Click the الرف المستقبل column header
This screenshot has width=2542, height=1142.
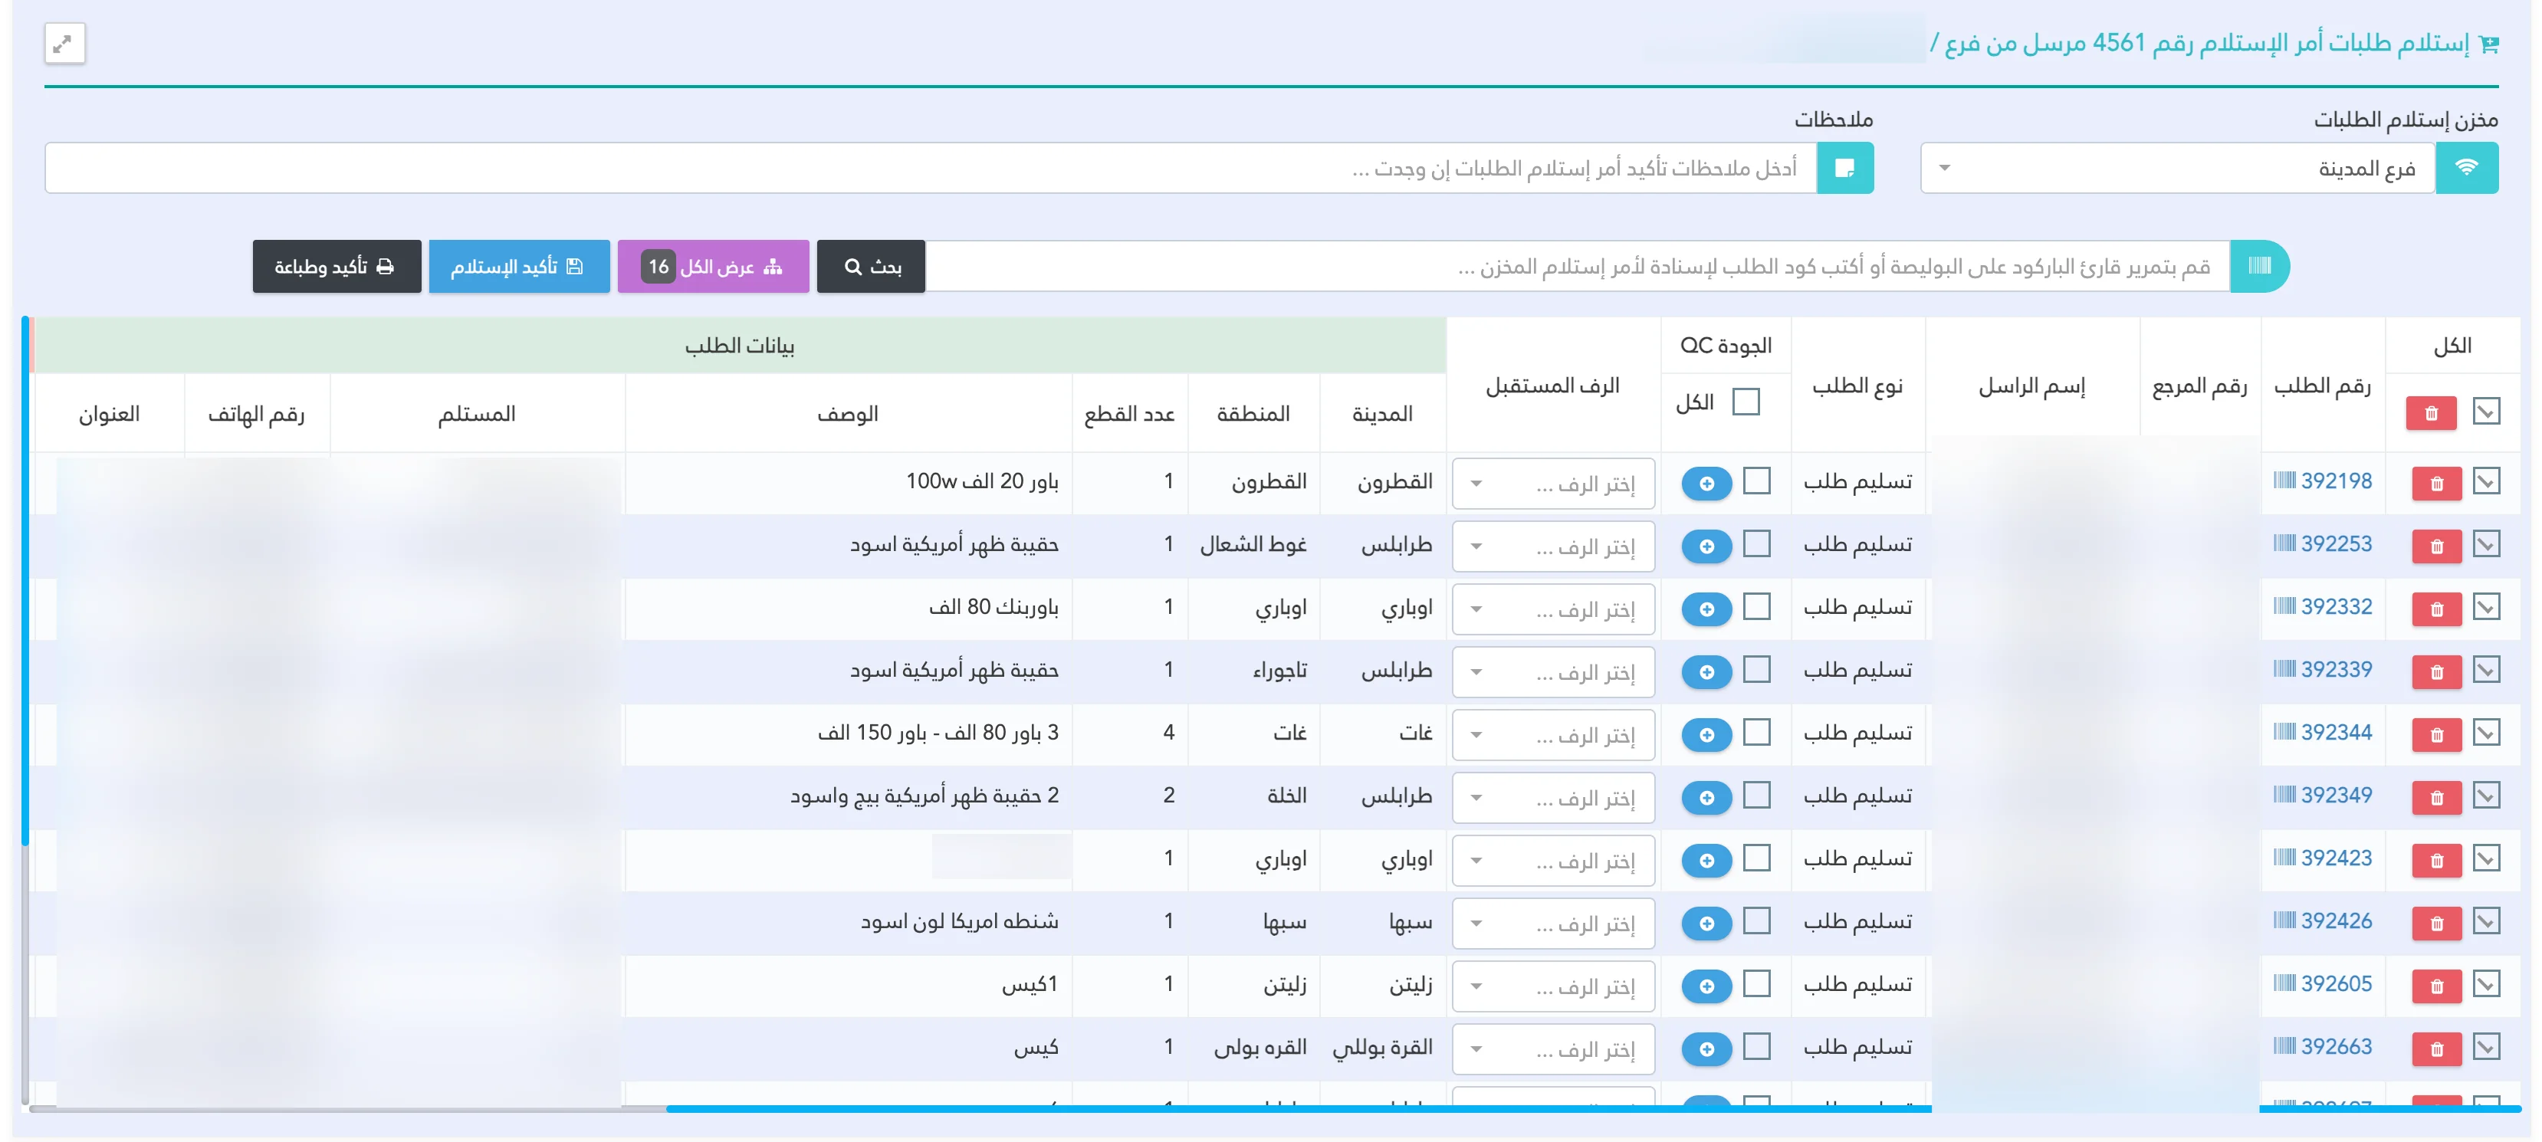(1553, 386)
